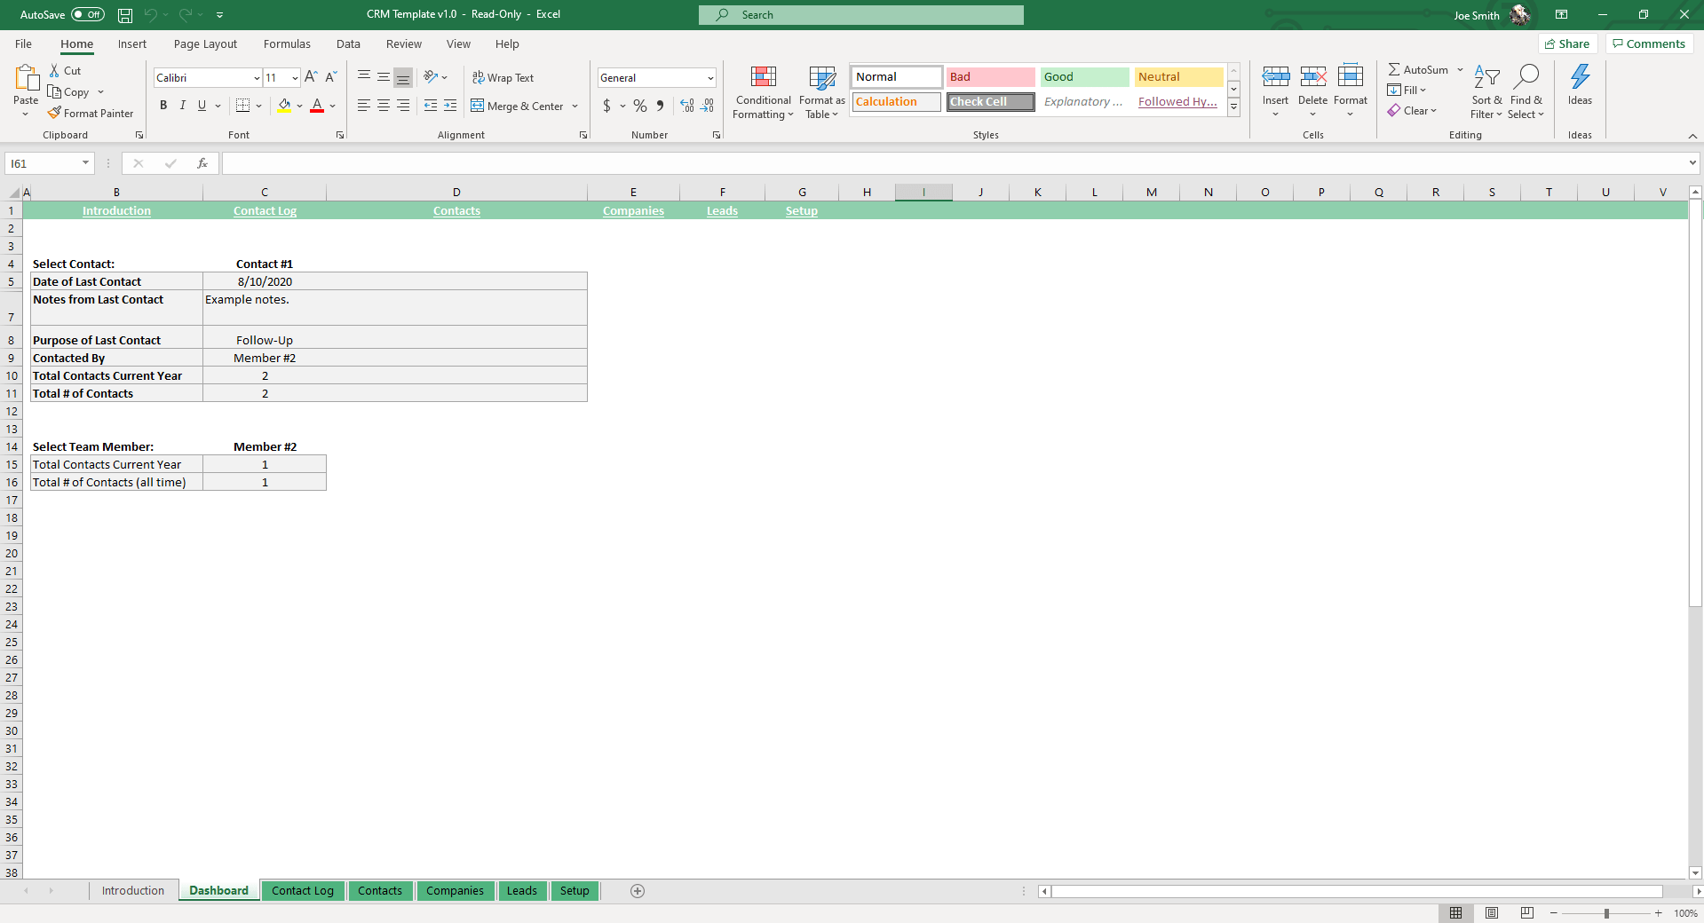Open Sort & Filter icon
1704x923 pixels.
tap(1486, 77)
